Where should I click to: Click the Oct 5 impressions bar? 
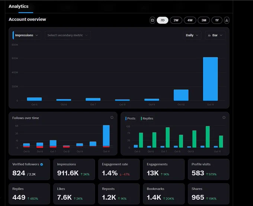[34, 99]
